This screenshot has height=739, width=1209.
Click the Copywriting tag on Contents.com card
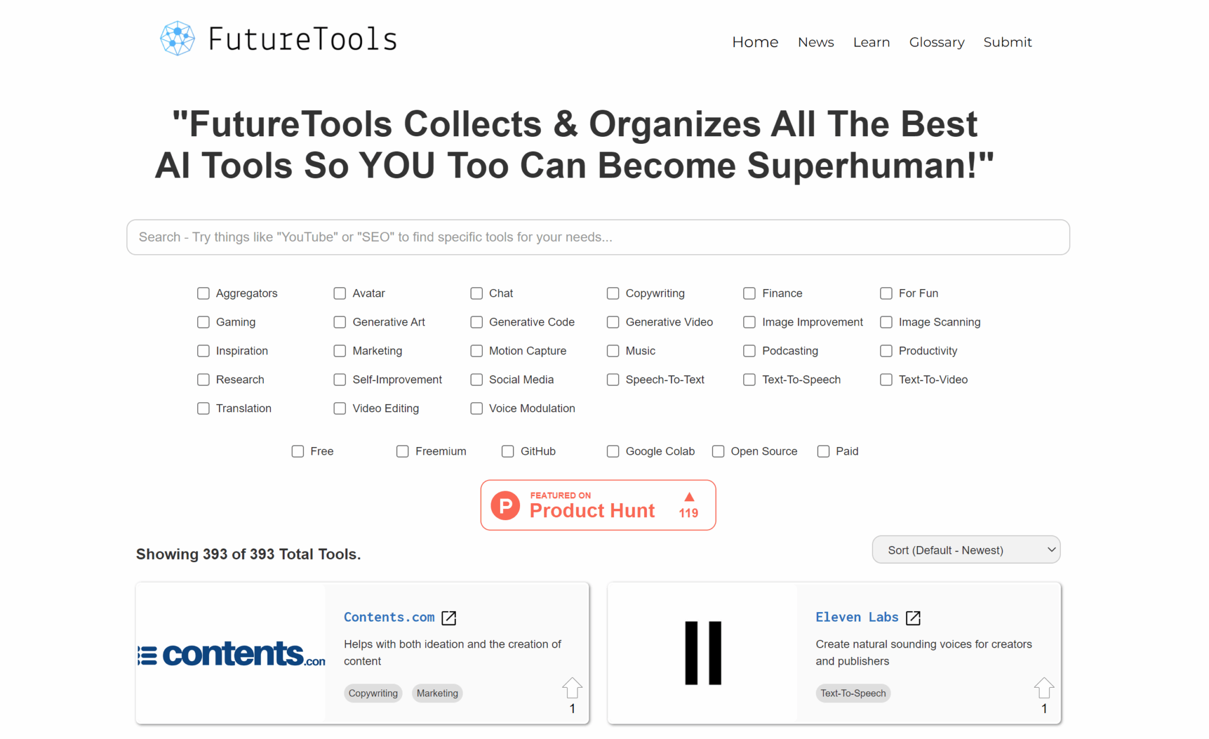pos(373,693)
